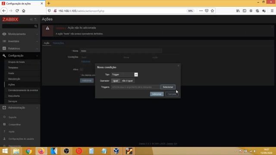Click the Configurações do usuário person icon

(x=4, y=139)
